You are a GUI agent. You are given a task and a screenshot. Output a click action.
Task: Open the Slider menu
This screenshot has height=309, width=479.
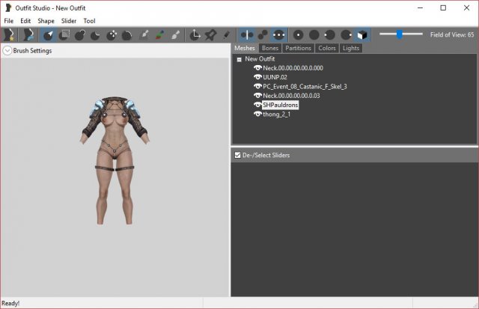(x=69, y=21)
